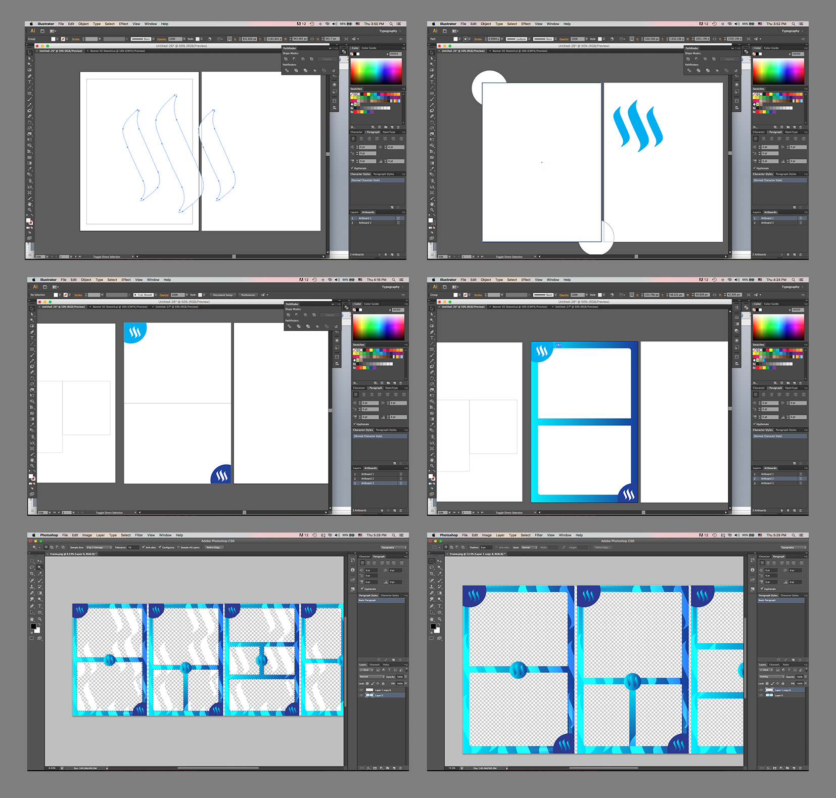Hide Layer 1 copy 8 in 5:29 PM Photoshop
836x798 pixels.
761,690
